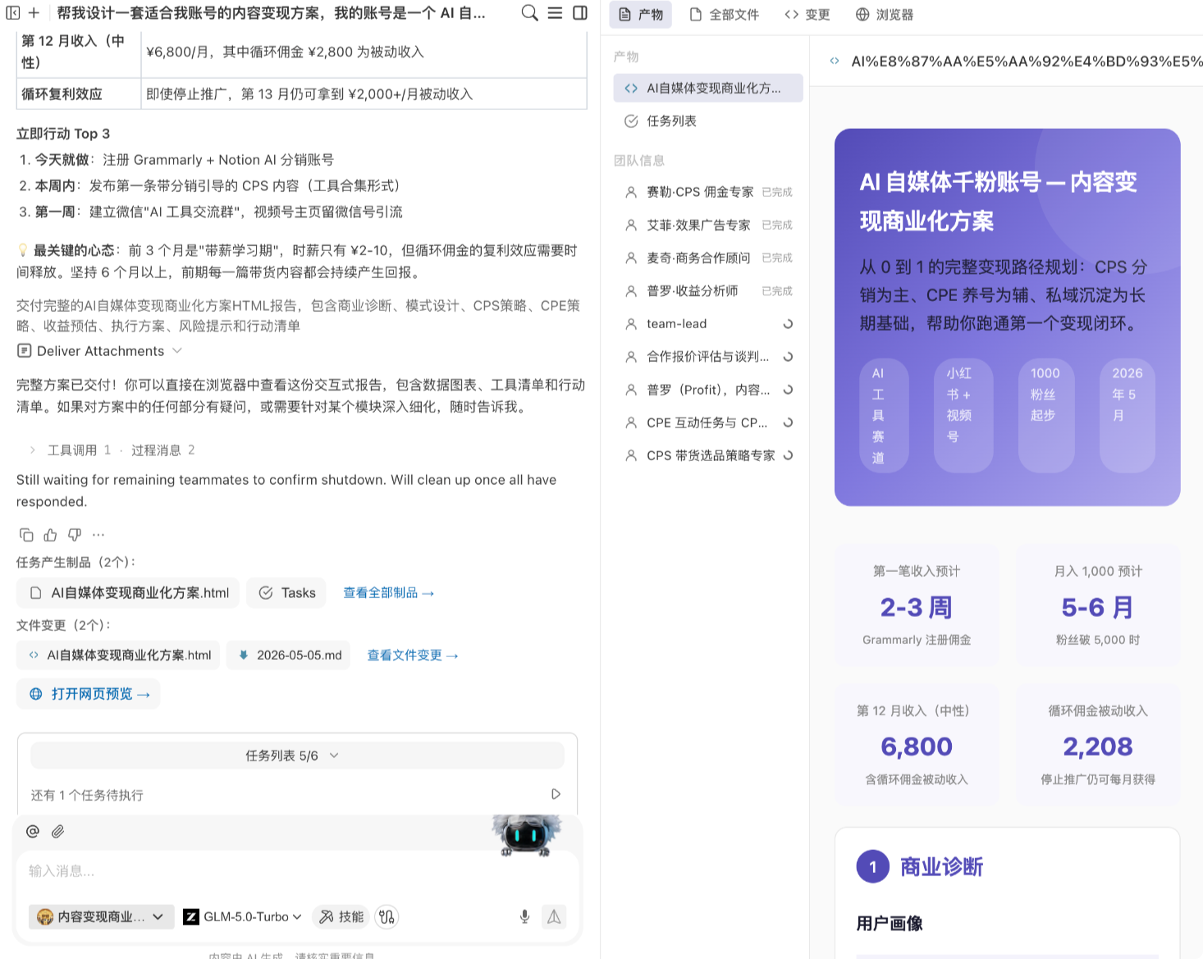
Task: Expand the 任务列表 5/6 dropdown
Action: tap(297, 756)
